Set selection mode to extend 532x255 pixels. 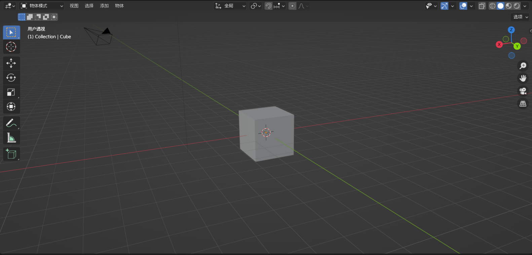(30, 17)
